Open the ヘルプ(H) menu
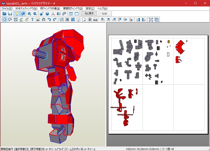 point(102,9)
